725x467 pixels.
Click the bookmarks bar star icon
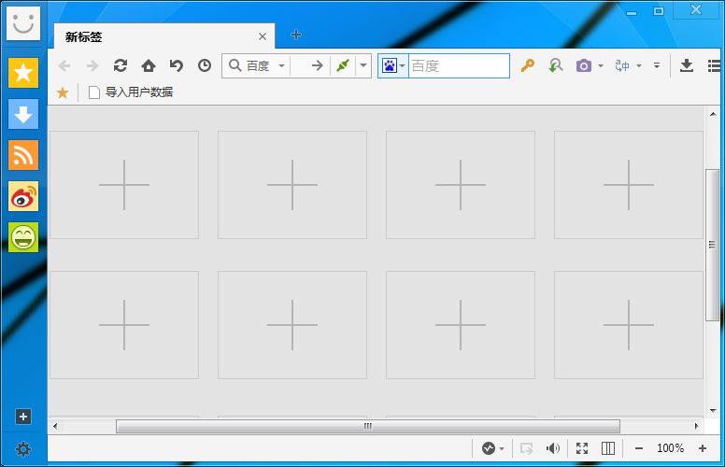tap(63, 92)
